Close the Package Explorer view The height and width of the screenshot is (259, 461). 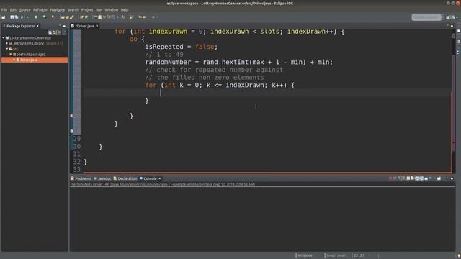[x=37, y=26]
